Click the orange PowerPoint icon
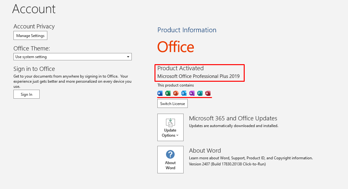Image resolution: width=348 pixels, height=189 pixels. point(176,93)
